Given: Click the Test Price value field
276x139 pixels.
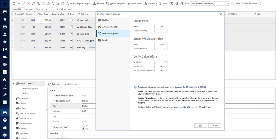Looking at the screenshot, I should (161, 62).
